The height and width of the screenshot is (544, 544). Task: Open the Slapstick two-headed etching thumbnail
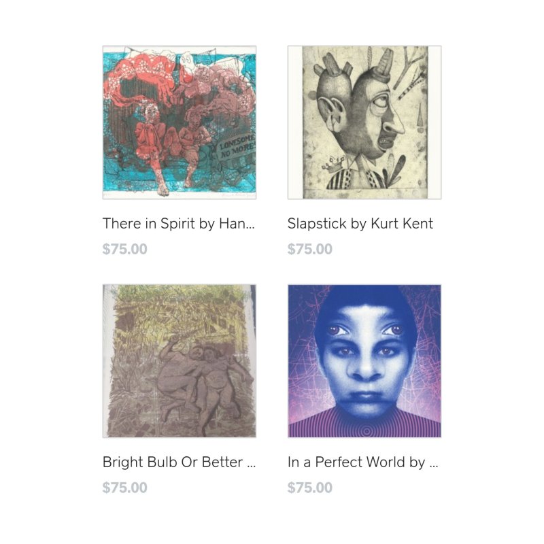[x=364, y=122]
